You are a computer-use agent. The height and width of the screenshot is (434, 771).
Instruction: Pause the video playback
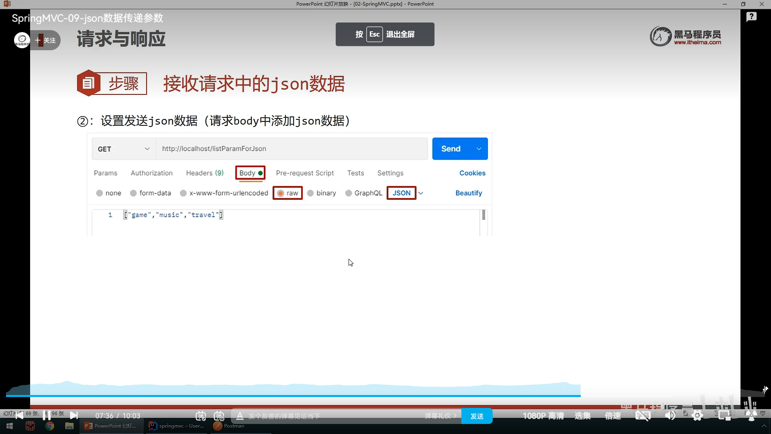point(47,415)
